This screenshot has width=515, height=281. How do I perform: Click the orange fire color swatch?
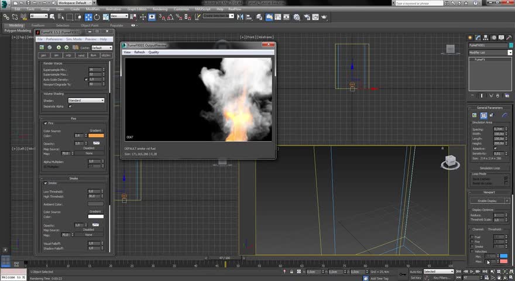point(96,136)
